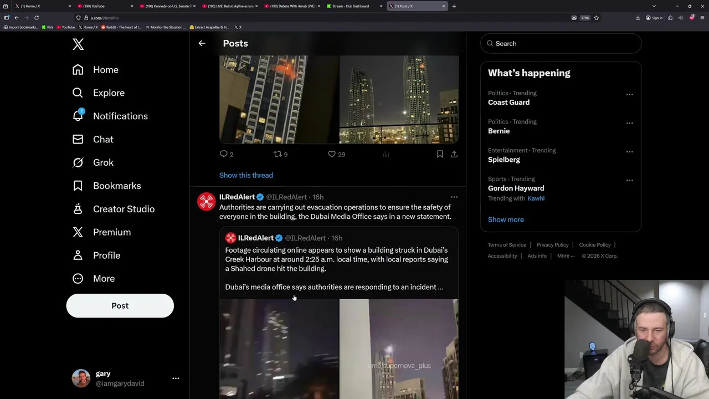Image resolution: width=709 pixels, height=399 pixels.
Task: Share the top post
Action: click(454, 154)
